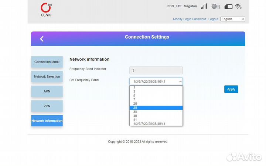The height and width of the screenshot is (166, 266).
Task: Select band 20 option
Action: 156,104
